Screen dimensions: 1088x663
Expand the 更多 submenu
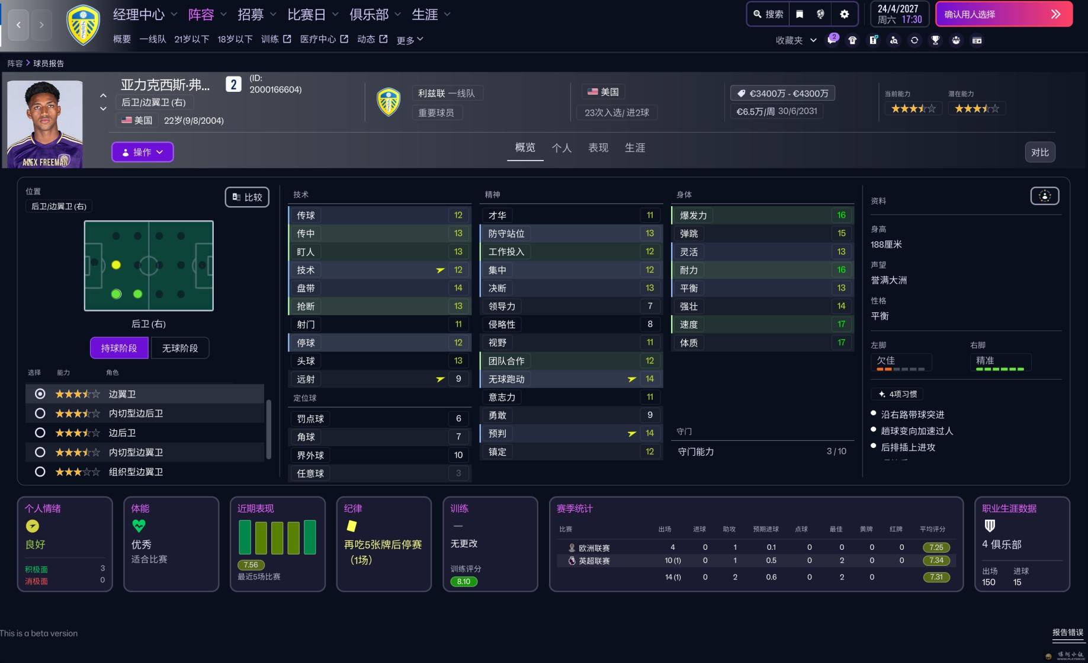(x=410, y=40)
